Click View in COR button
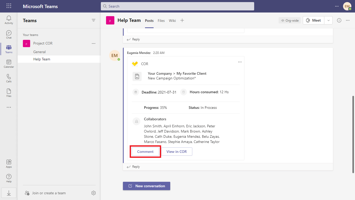The image size is (355, 200). pos(176,152)
